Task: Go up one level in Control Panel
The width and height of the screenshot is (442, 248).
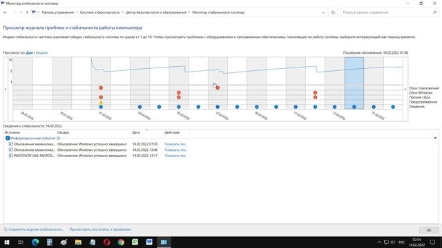Action: (27, 12)
